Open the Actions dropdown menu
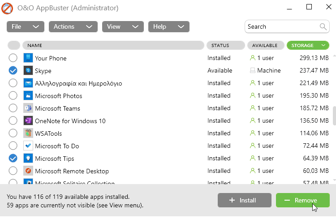Image resolution: width=336 pixels, height=219 pixels. coord(73,26)
